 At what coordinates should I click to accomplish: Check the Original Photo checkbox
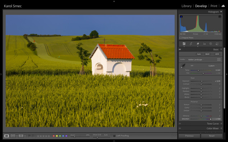click(181, 38)
